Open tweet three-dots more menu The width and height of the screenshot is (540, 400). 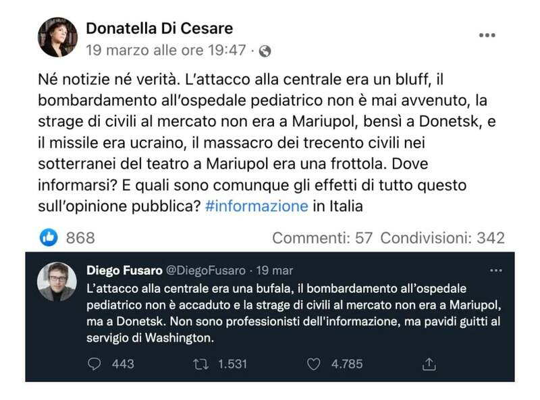(495, 270)
